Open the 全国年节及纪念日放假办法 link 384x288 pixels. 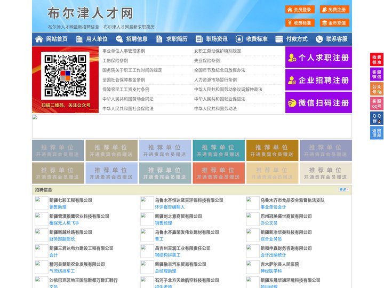pyautogui.click(x=220, y=70)
